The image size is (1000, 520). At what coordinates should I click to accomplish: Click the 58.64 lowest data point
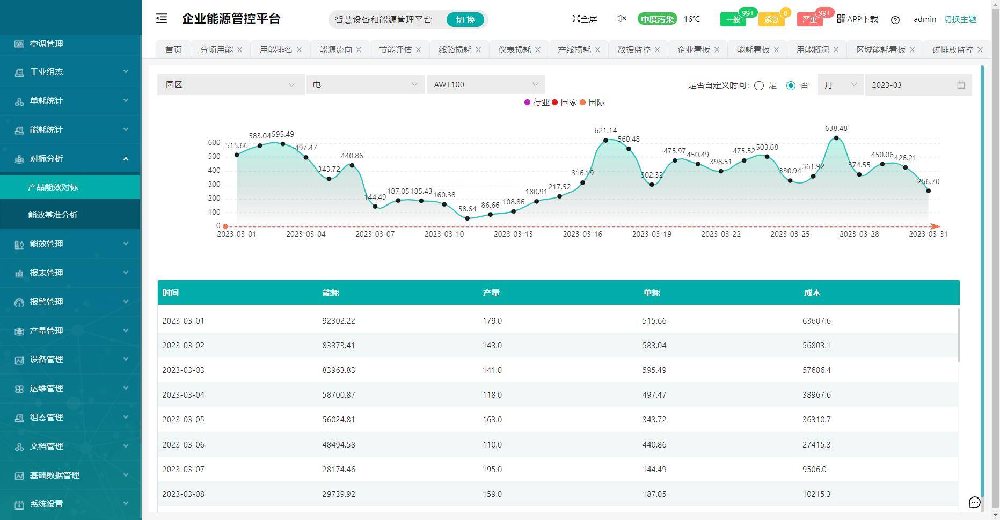click(x=467, y=218)
